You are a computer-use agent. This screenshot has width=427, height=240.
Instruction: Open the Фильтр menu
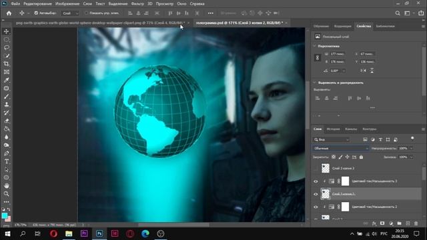tap(137, 4)
